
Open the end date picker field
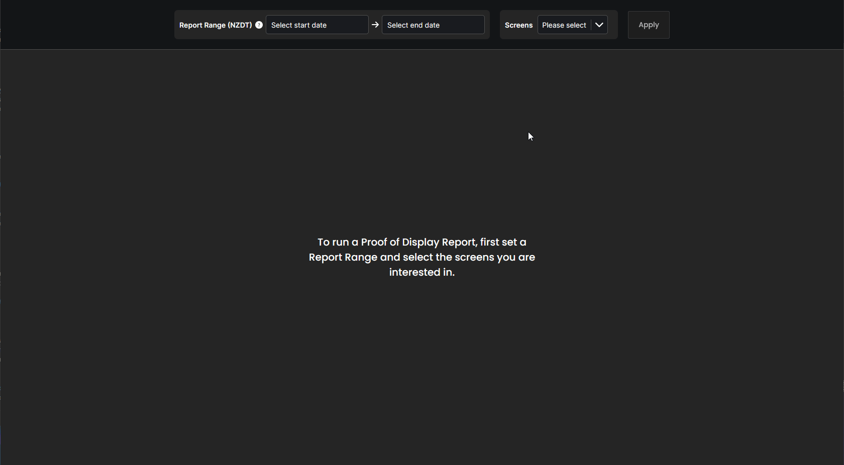click(433, 25)
